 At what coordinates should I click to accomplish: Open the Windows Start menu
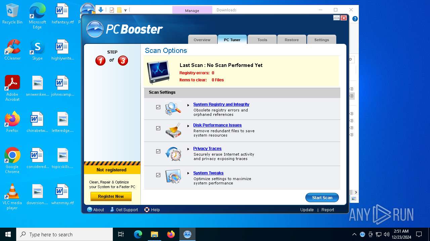8,234
